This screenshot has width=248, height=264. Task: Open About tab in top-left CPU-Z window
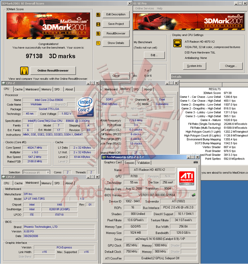(x=69, y=90)
